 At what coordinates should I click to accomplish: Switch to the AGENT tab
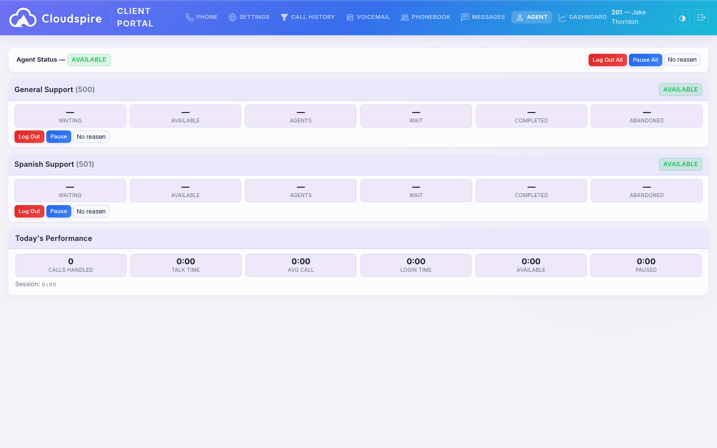click(x=532, y=17)
